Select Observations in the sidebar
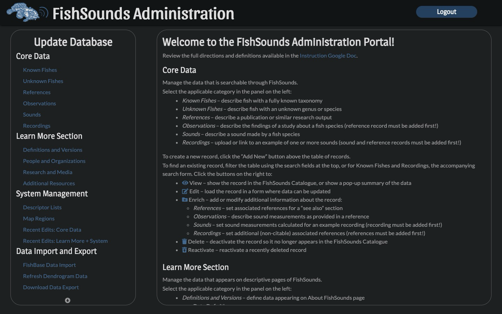The height and width of the screenshot is (314, 502). click(x=39, y=103)
